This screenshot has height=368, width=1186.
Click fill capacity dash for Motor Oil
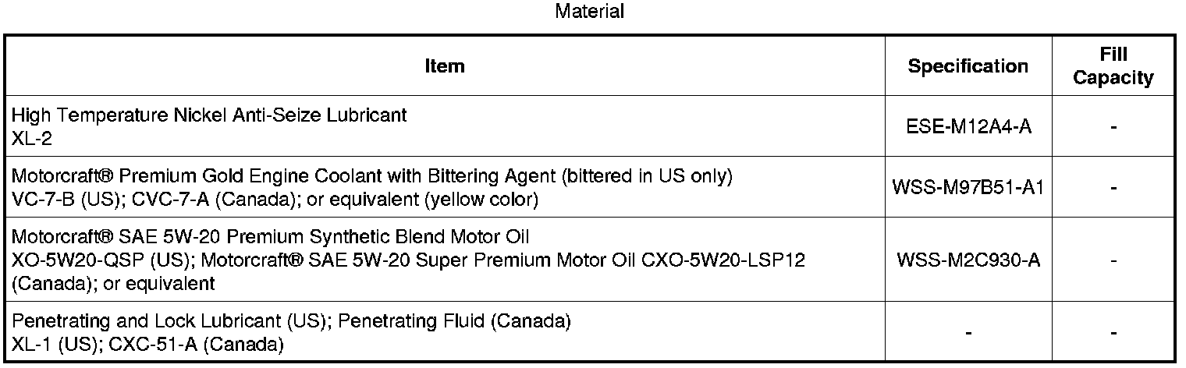tap(1113, 260)
